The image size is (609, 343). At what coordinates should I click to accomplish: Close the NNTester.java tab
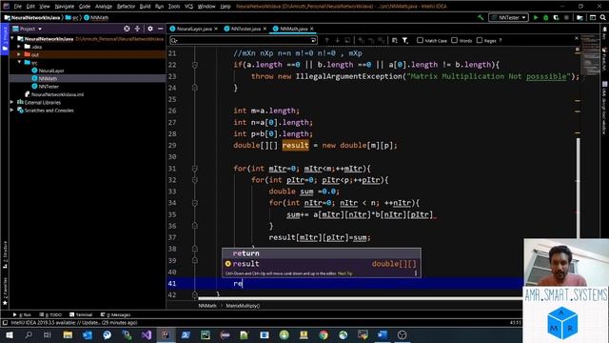(265, 29)
